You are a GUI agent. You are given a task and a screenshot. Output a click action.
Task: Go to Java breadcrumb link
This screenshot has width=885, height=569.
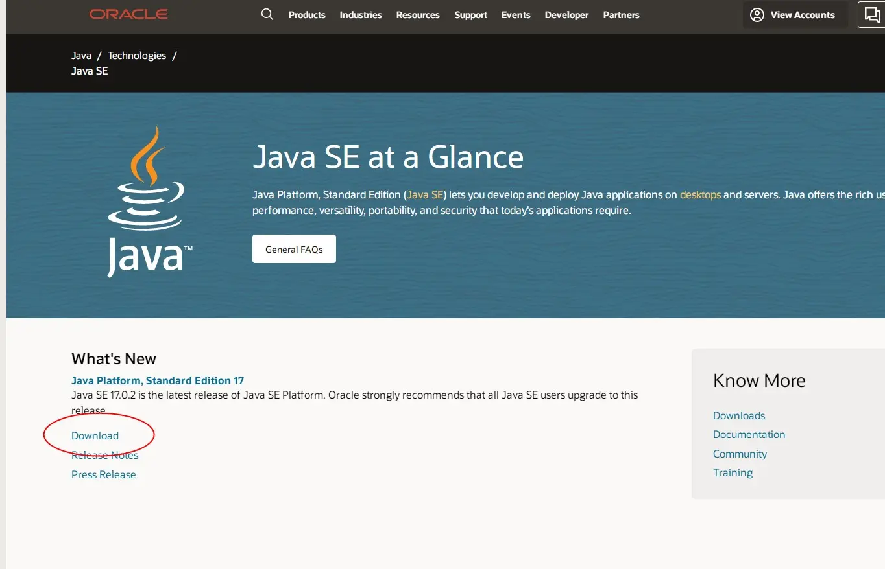click(81, 56)
